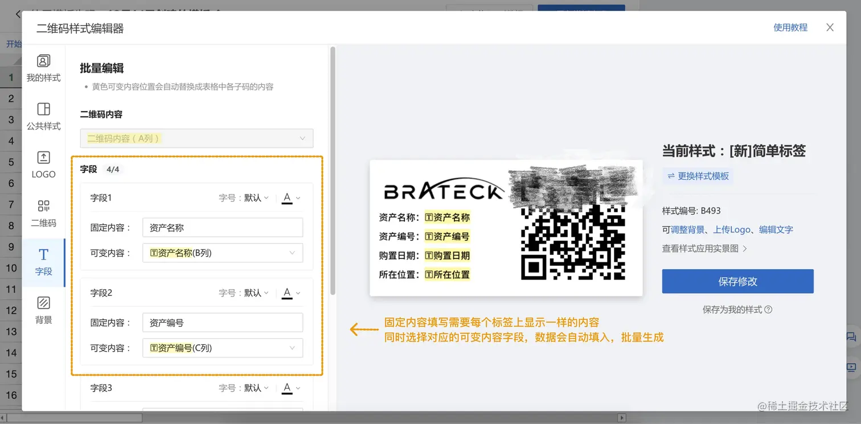The width and height of the screenshot is (861, 424).
Task: Open 字段2 可变内容 dropdown 资产编号(C列)
Action: pos(223,348)
